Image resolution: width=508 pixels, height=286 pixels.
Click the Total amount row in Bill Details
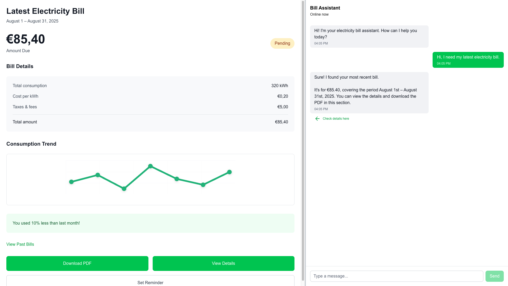pos(150,122)
